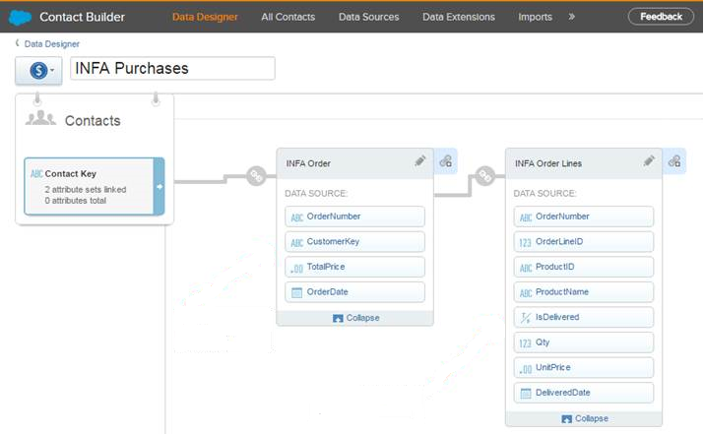Click the ABC text icon beside CustomerKey
The image size is (704, 434).
[x=296, y=243]
